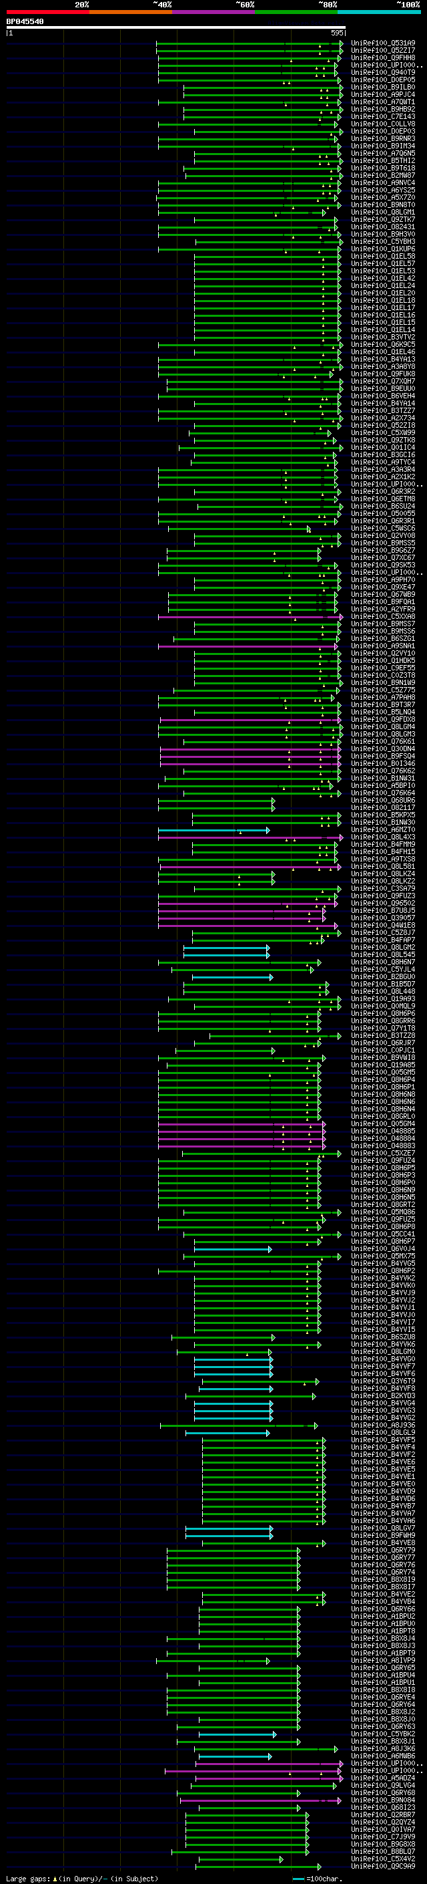The height and width of the screenshot is (1884, 427).
Task: Select the UniRef100_A6MZT0 label
Action: pos(383,829)
